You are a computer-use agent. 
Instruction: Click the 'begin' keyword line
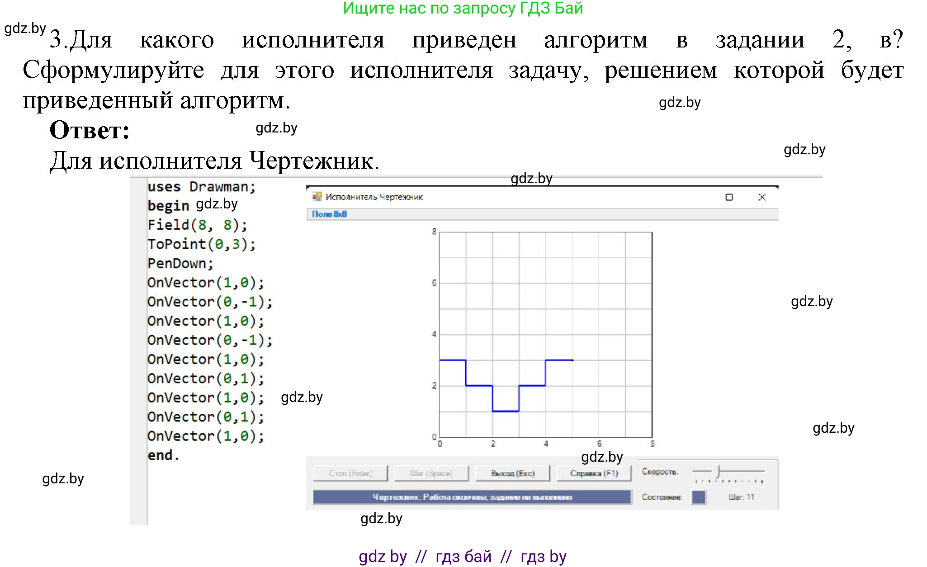(x=168, y=206)
